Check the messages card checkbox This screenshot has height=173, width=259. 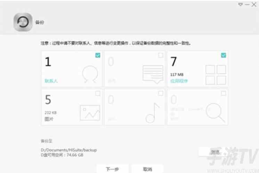[x=161, y=55]
